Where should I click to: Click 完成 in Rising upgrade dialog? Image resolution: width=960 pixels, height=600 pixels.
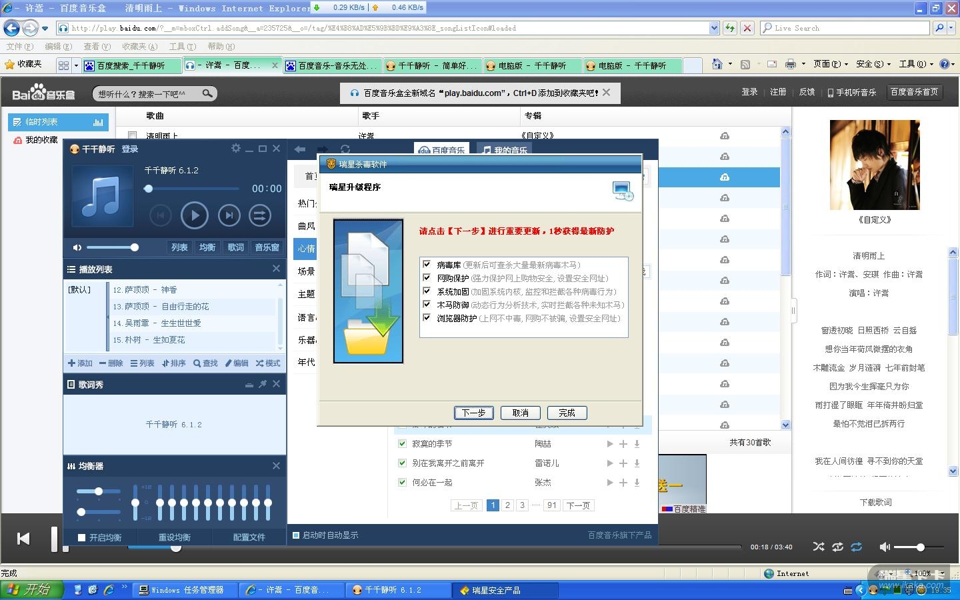coord(567,413)
